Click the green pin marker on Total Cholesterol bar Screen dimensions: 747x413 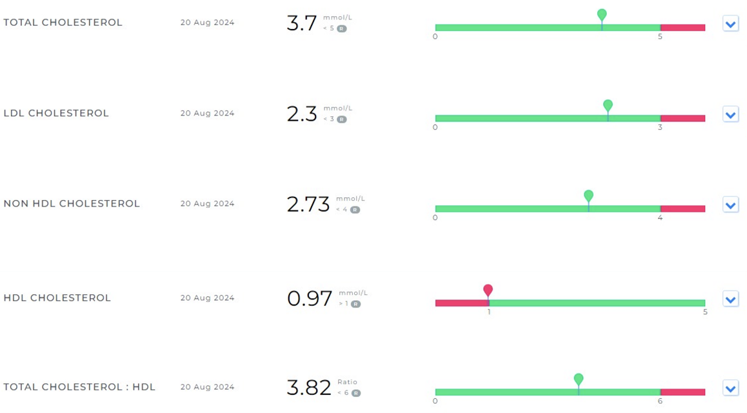coord(602,15)
